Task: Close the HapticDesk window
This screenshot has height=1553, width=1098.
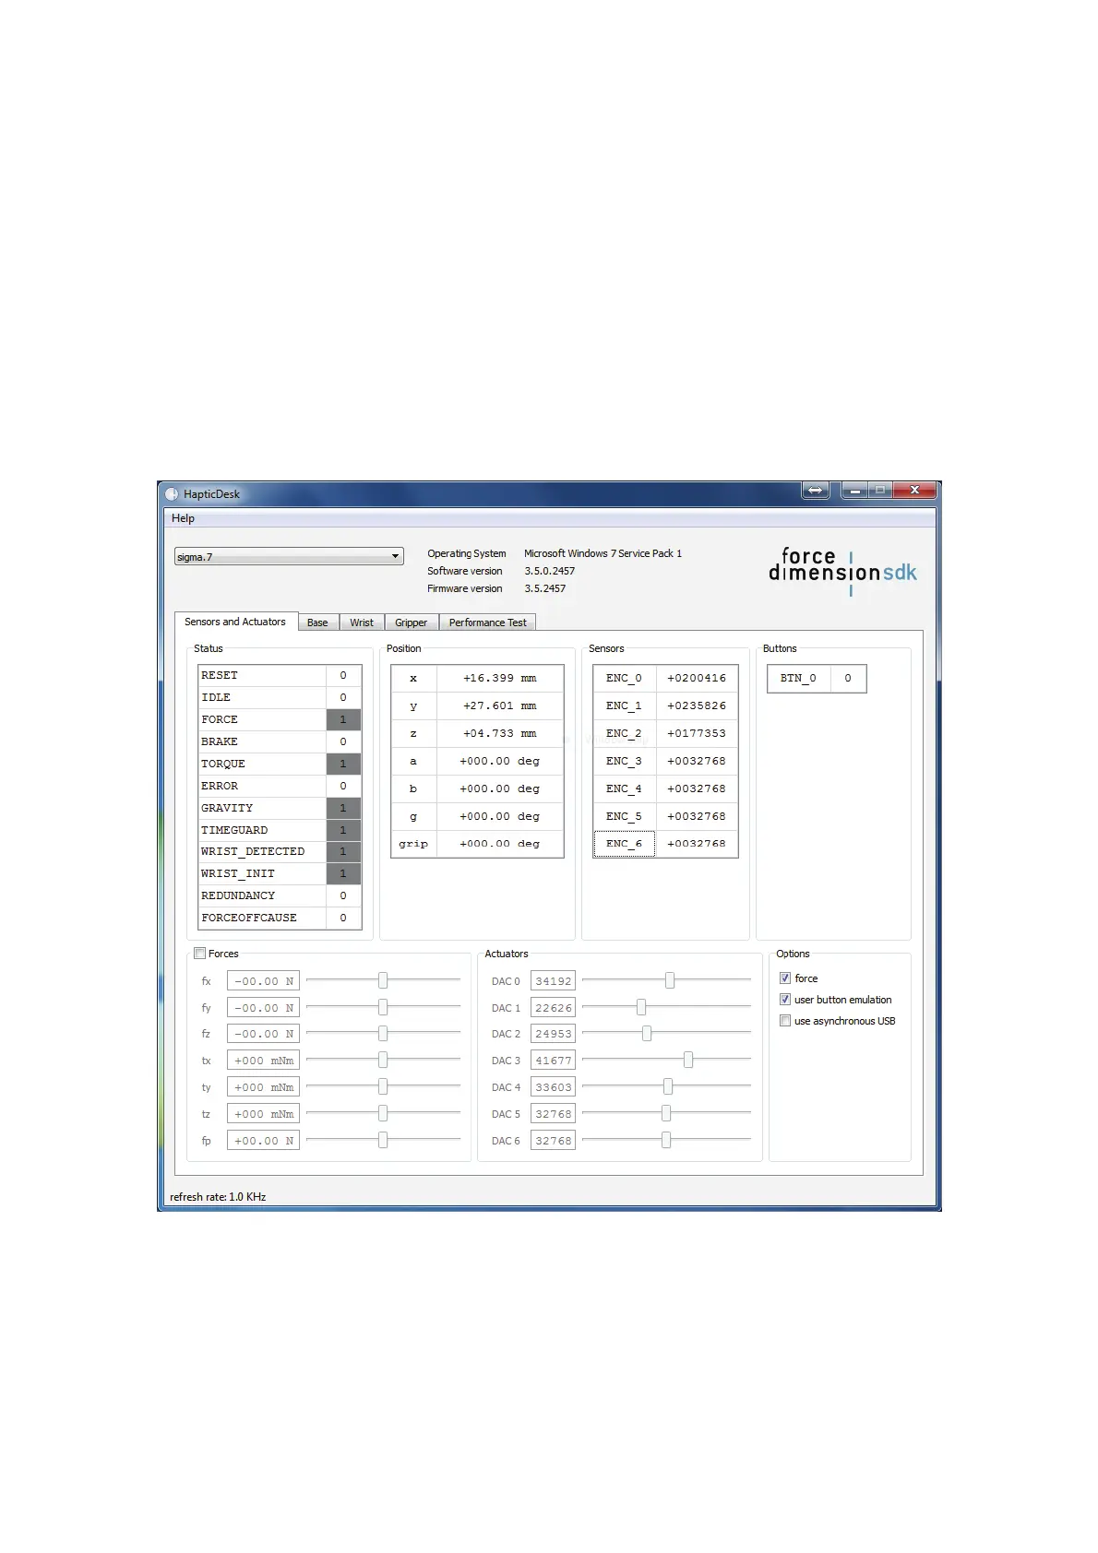Action: point(914,491)
